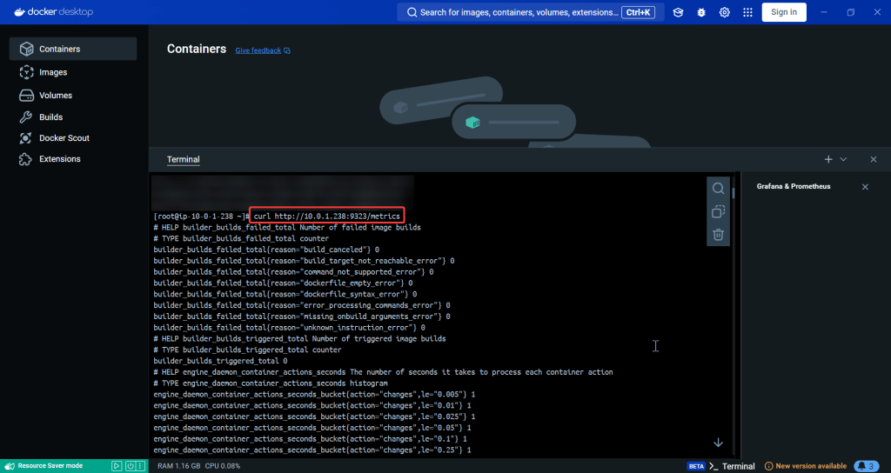Click the troubleshoot bug icon

pyautogui.click(x=700, y=12)
